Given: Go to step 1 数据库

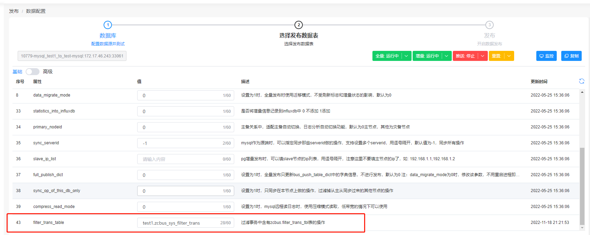Looking at the screenshot, I should 108,25.
